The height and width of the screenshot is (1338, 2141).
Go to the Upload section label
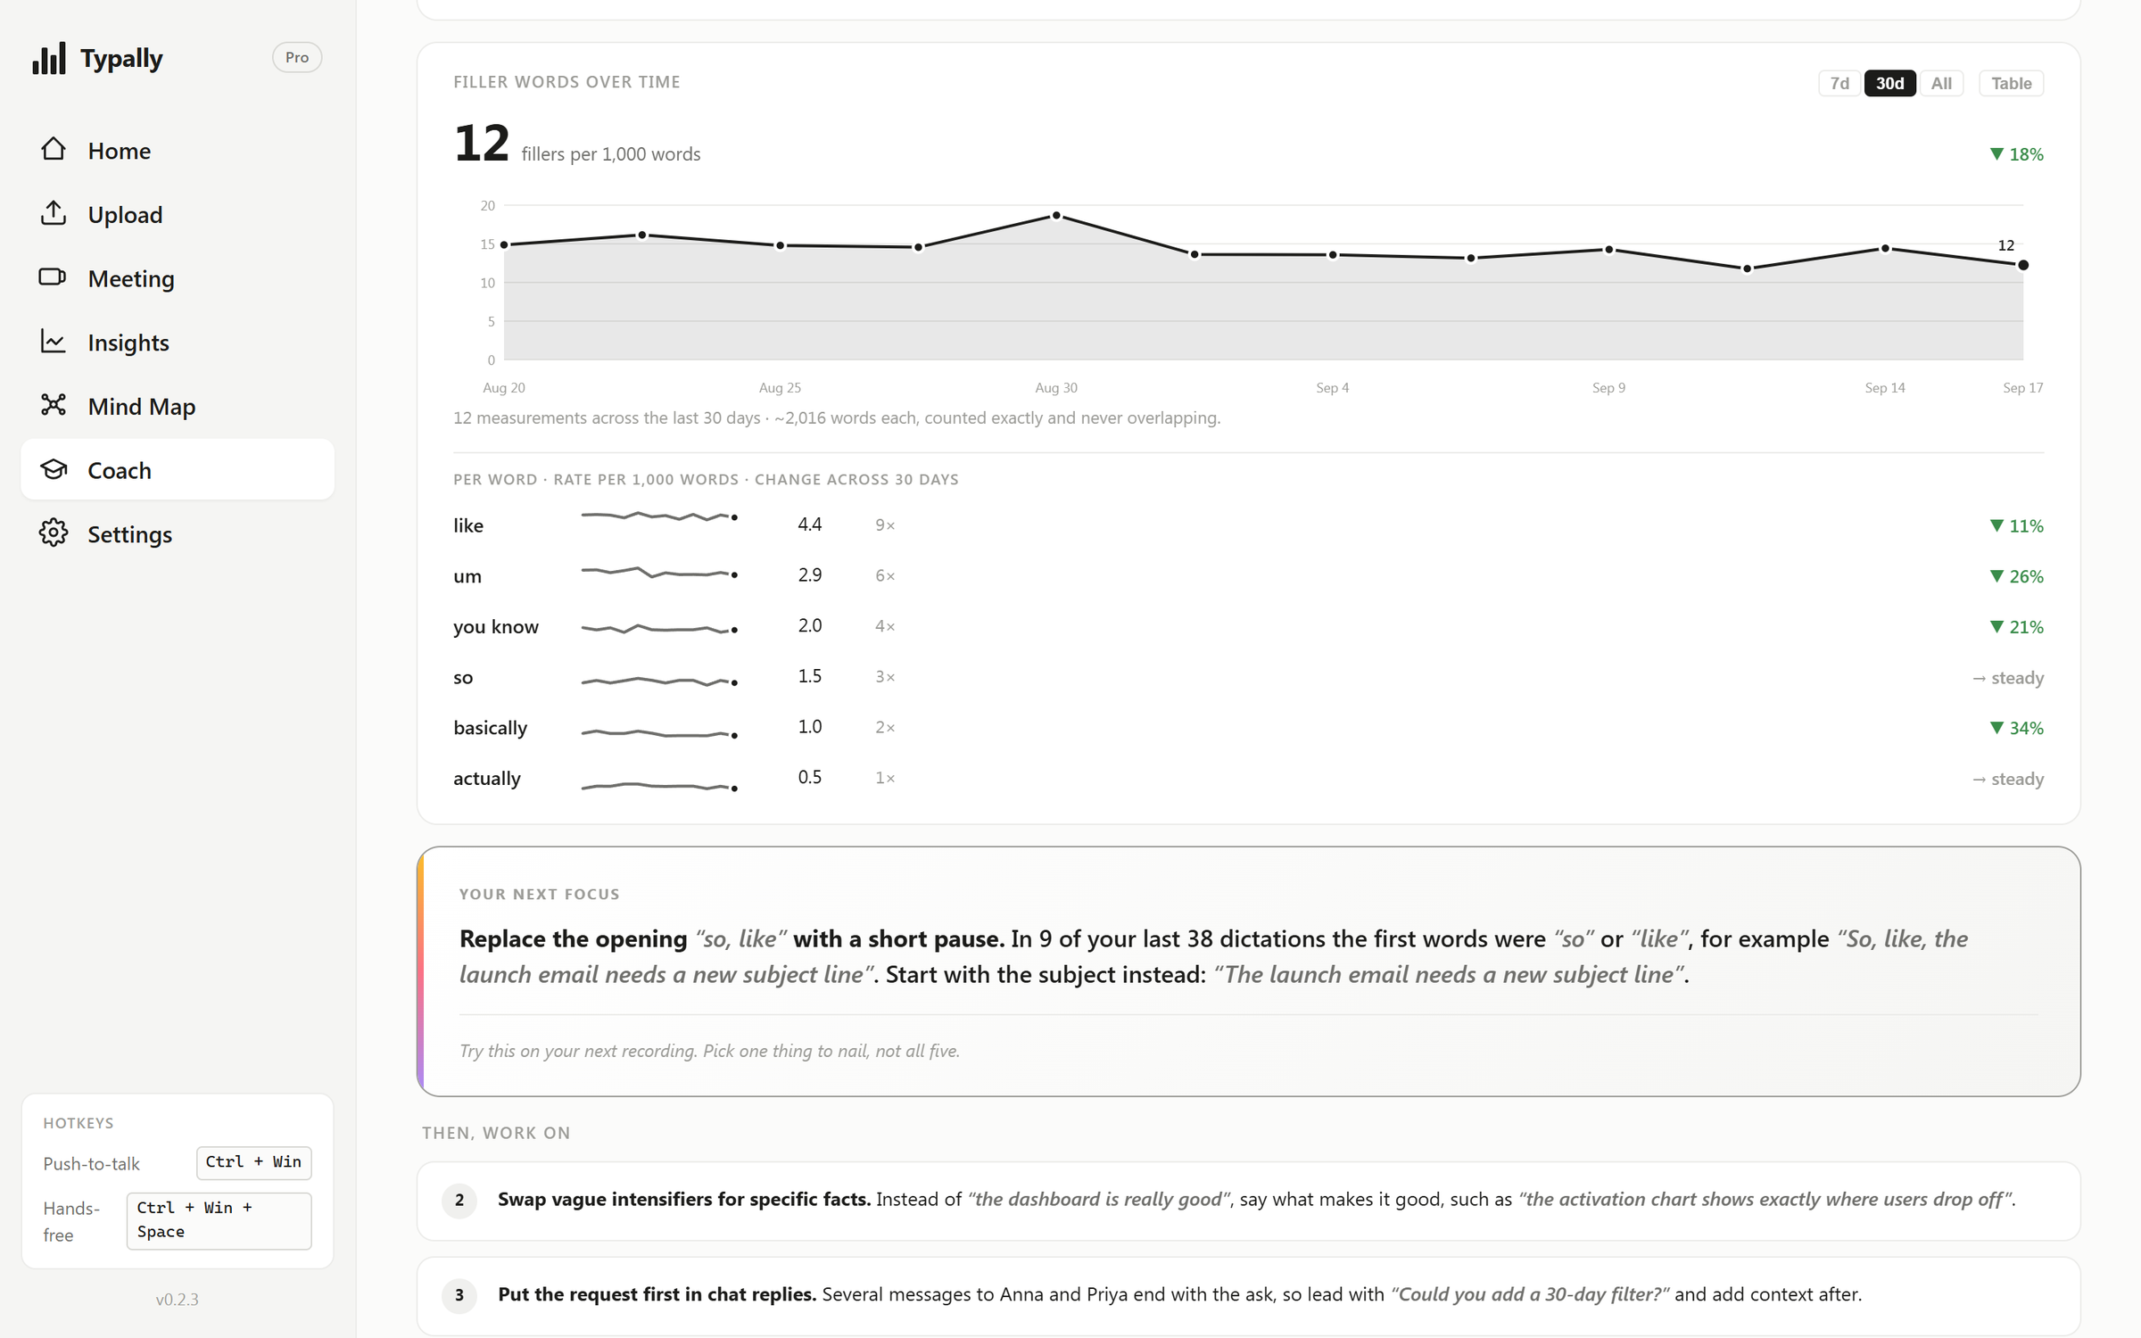125,215
